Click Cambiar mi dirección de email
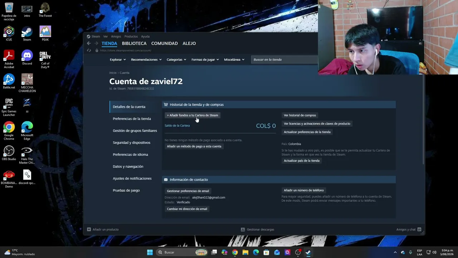 coord(187,209)
